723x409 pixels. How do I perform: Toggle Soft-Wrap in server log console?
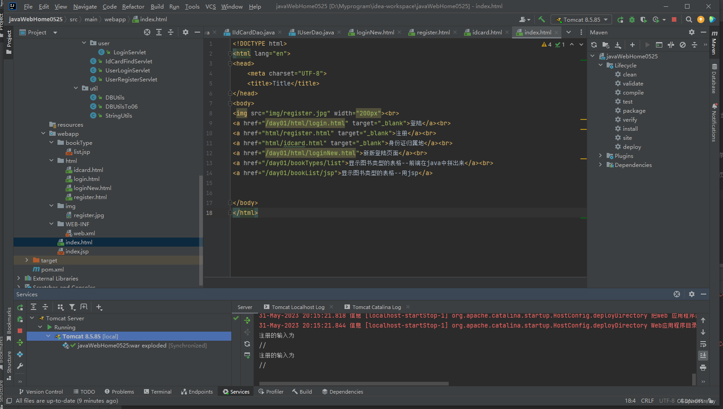[703, 344]
